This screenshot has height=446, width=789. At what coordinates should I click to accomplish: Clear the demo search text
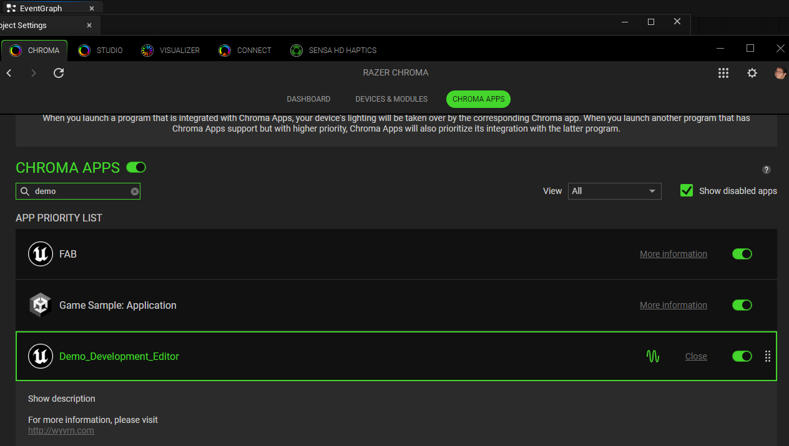[135, 191]
